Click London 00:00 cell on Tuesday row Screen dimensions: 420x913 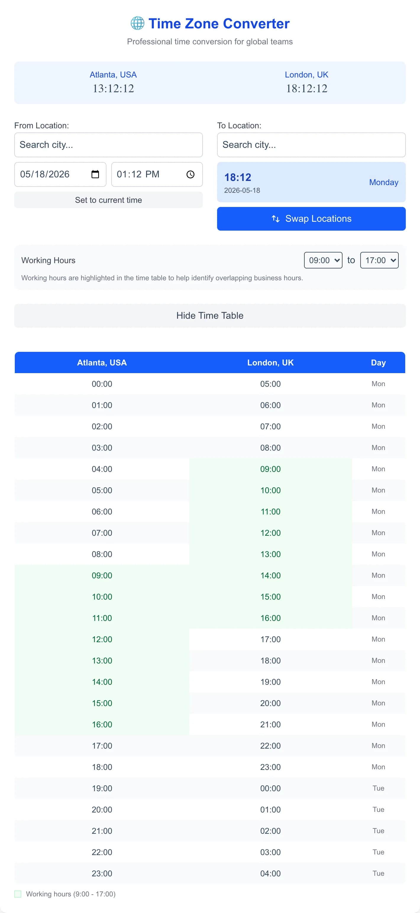point(270,788)
